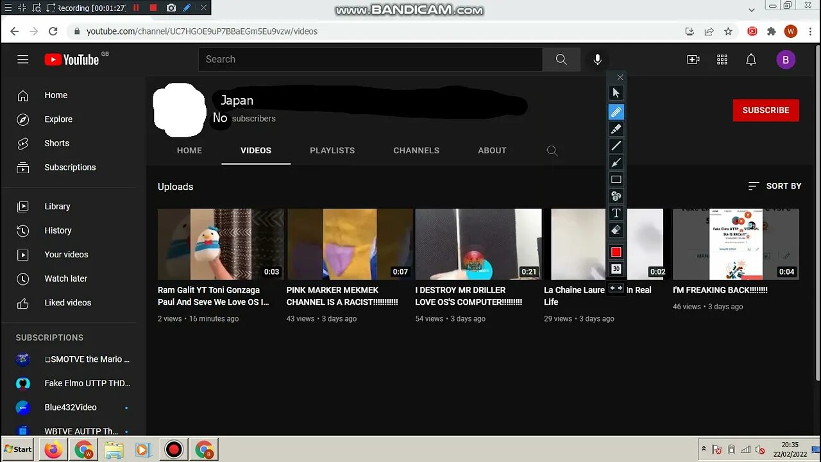821x462 pixels.
Task: Open the Create video icon
Action: [x=693, y=60]
